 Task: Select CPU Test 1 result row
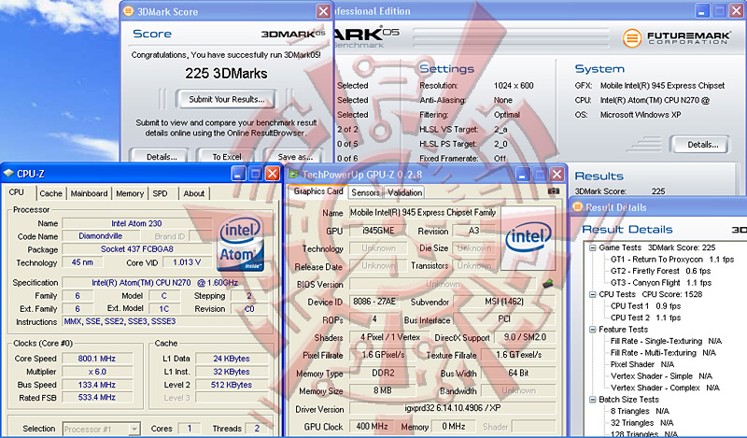click(x=645, y=306)
